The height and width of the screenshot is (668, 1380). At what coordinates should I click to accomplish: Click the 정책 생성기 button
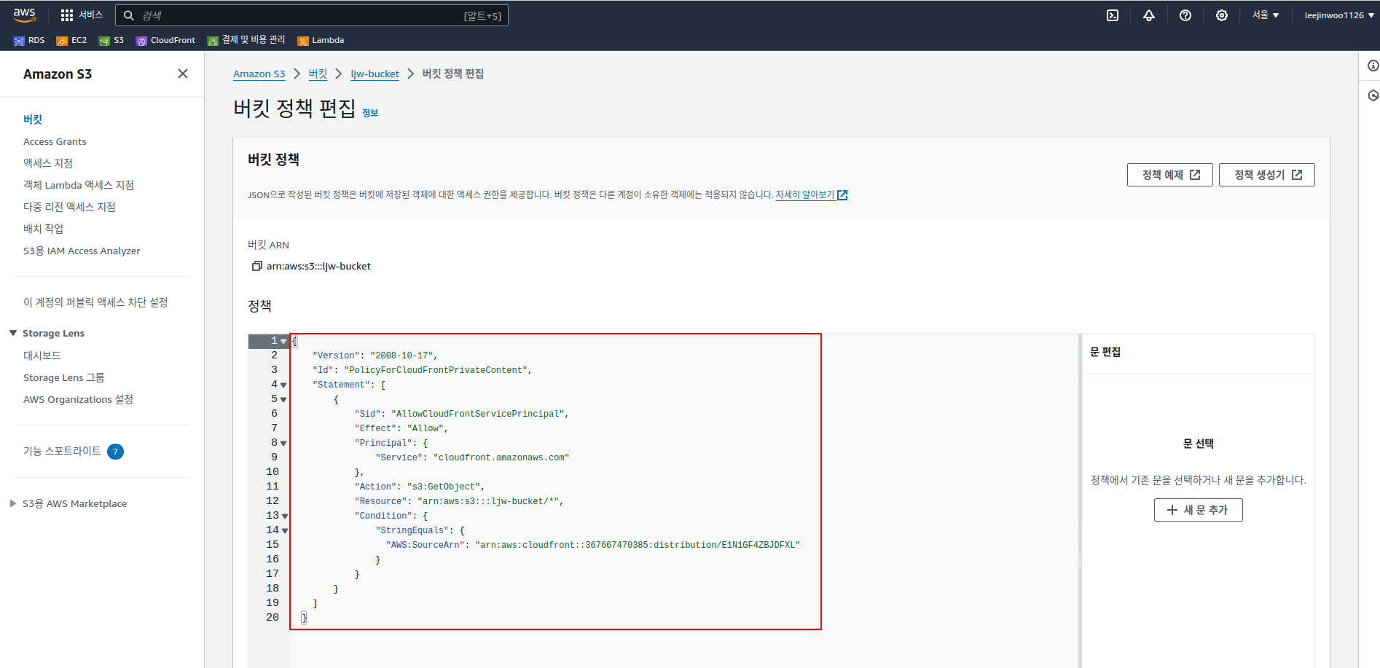[1266, 175]
